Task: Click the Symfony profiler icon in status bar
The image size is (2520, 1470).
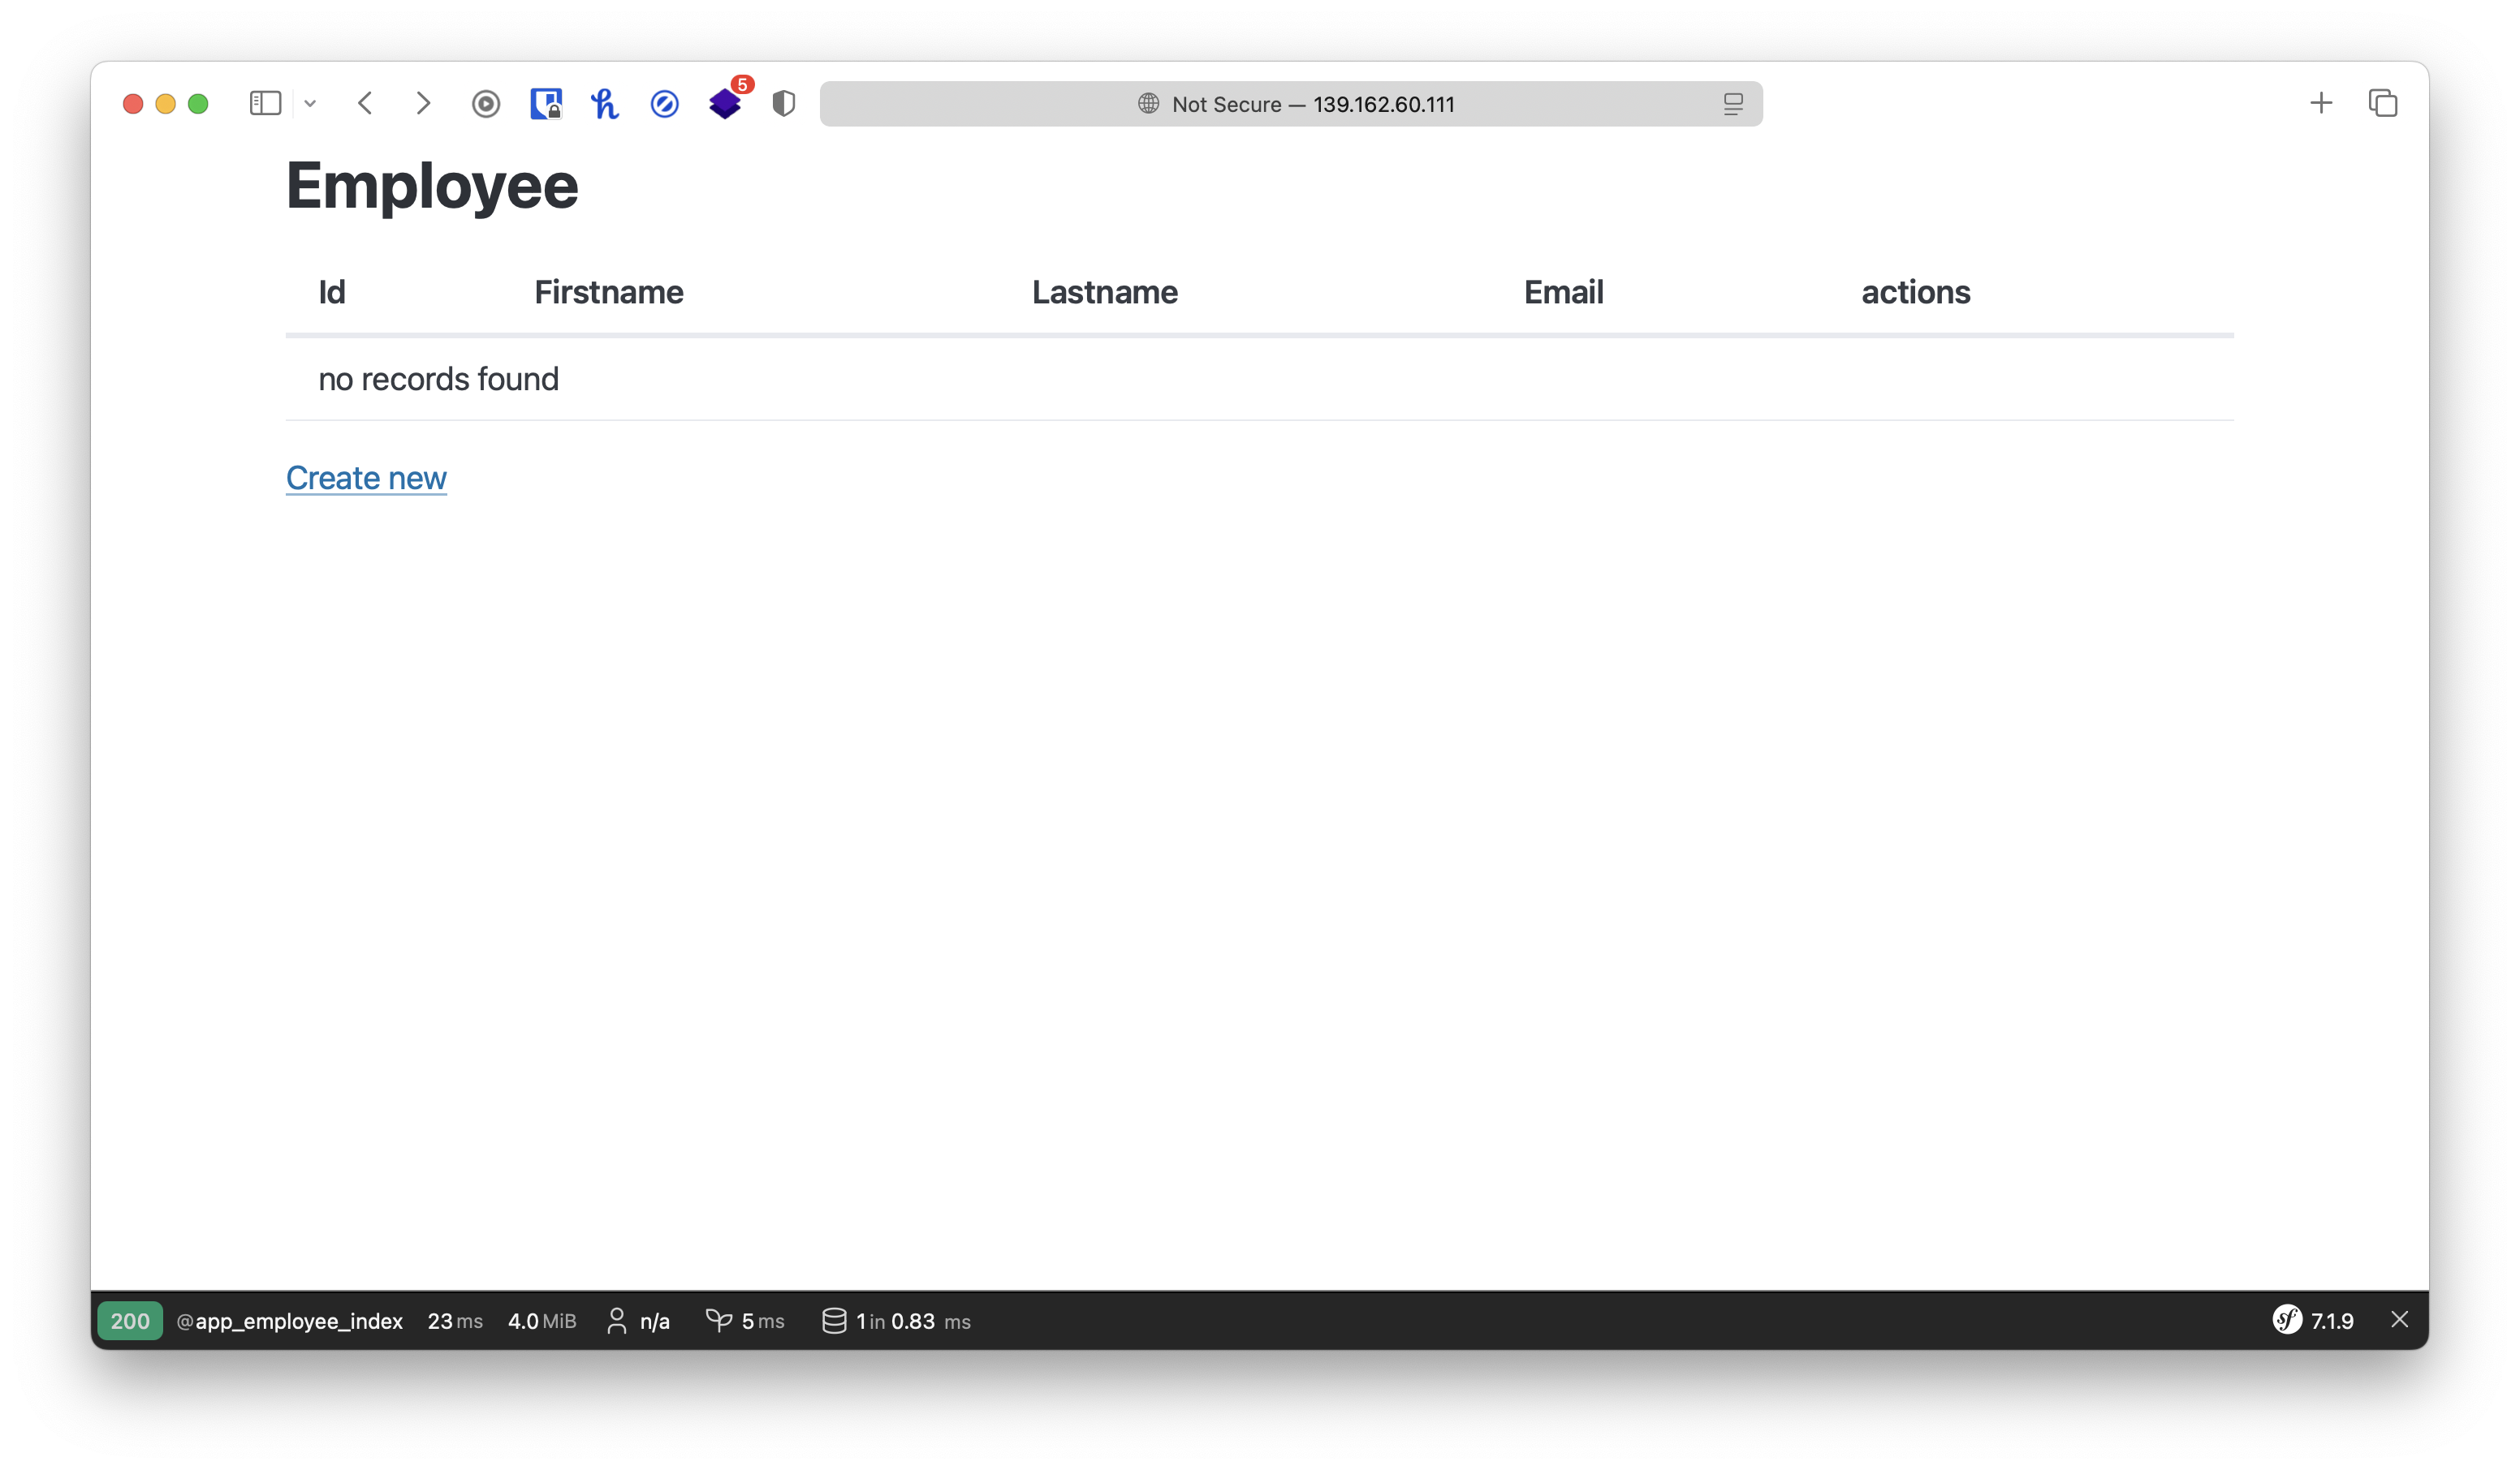Action: (x=2289, y=1319)
